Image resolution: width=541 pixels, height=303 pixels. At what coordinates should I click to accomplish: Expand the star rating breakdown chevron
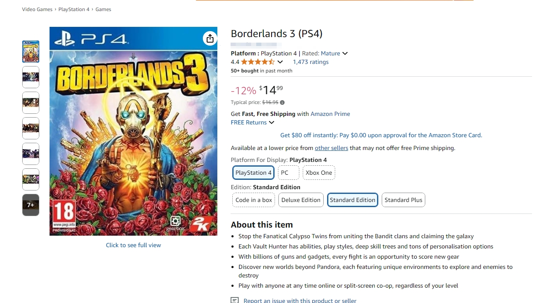point(280,62)
